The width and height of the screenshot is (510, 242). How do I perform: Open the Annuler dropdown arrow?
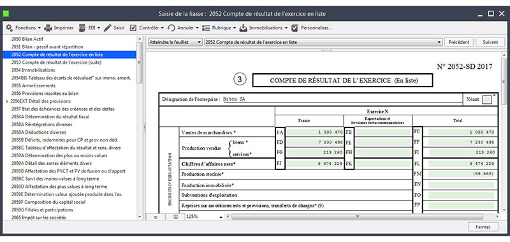(197, 28)
